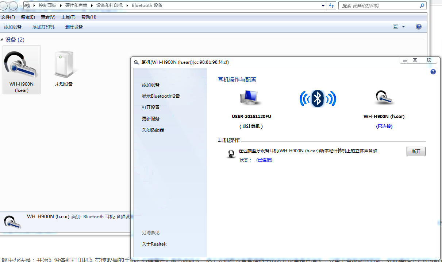Click the 耳机操作与配置 heading

(237, 79)
